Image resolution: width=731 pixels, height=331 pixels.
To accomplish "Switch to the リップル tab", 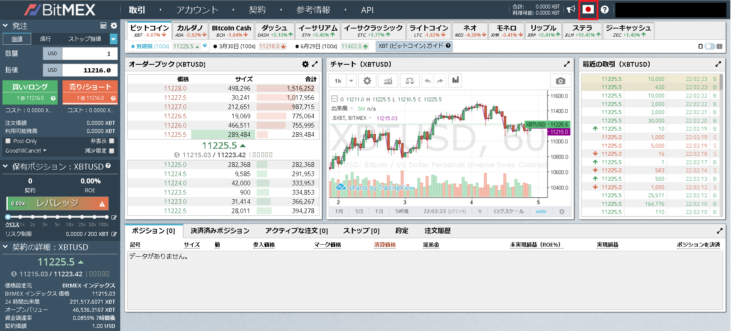I will pos(543,31).
